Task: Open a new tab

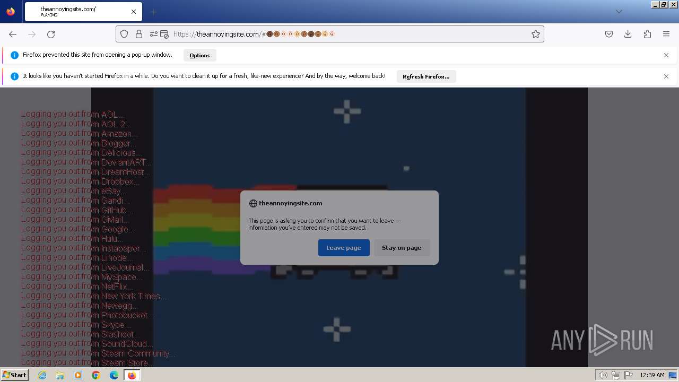Action: 153,12
